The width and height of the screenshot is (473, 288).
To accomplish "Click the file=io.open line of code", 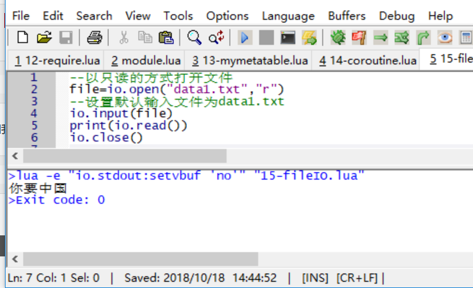I will 177,89.
